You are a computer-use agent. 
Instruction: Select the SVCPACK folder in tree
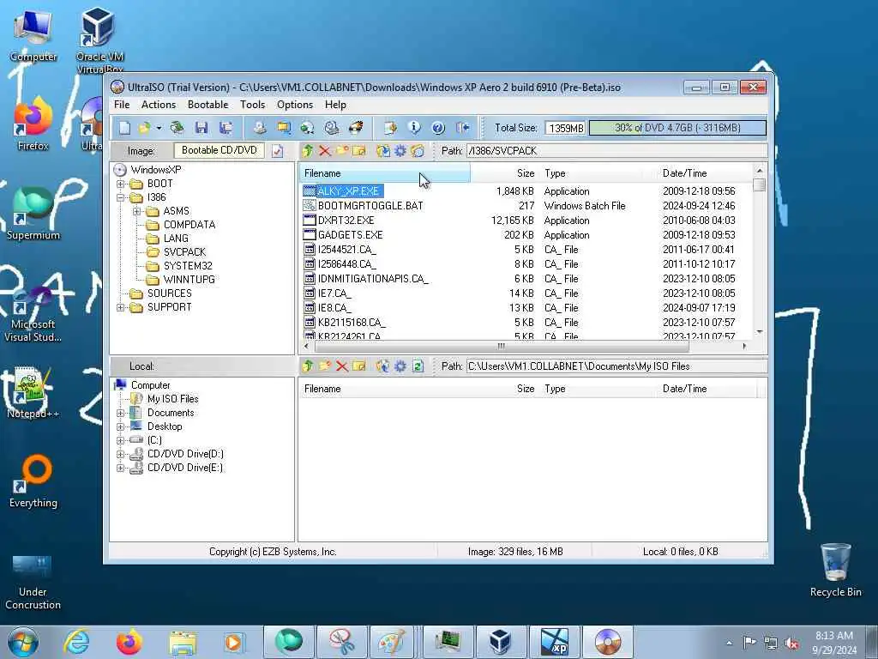tap(184, 252)
